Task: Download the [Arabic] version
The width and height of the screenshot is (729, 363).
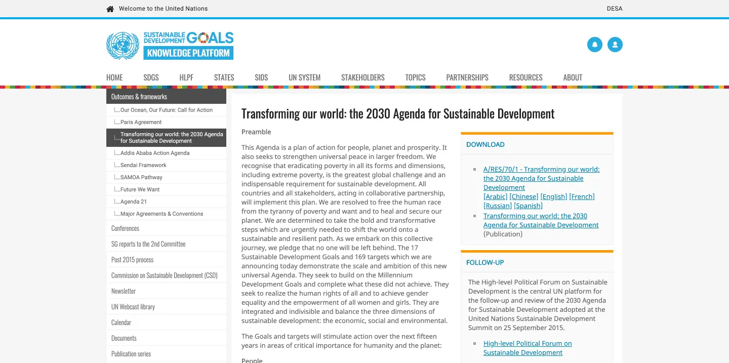Action: [x=495, y=196]
